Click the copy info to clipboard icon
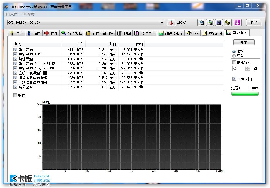 pos(201,22)
